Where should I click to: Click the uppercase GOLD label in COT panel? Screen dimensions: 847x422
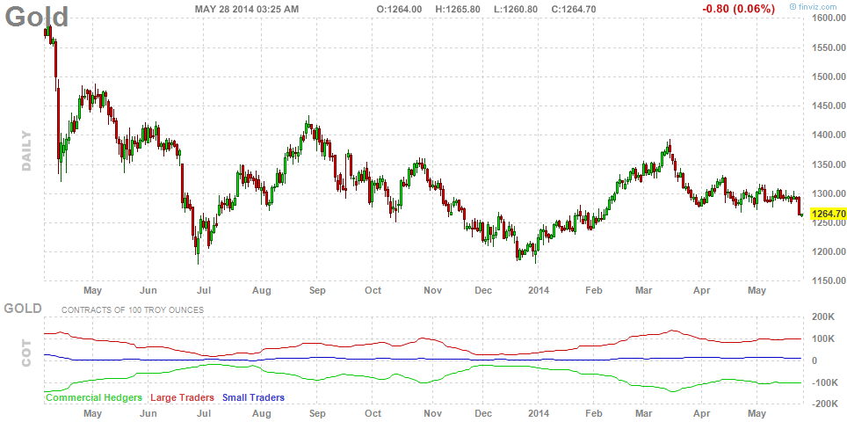tap(23, 309)
